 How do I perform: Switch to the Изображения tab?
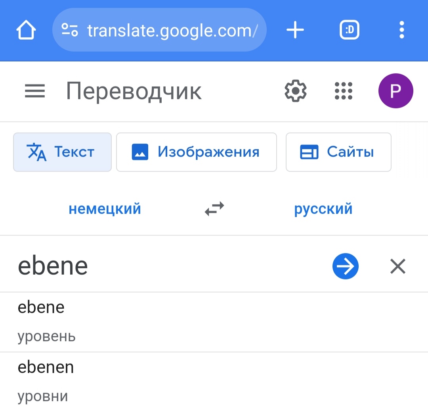[197, 152]
